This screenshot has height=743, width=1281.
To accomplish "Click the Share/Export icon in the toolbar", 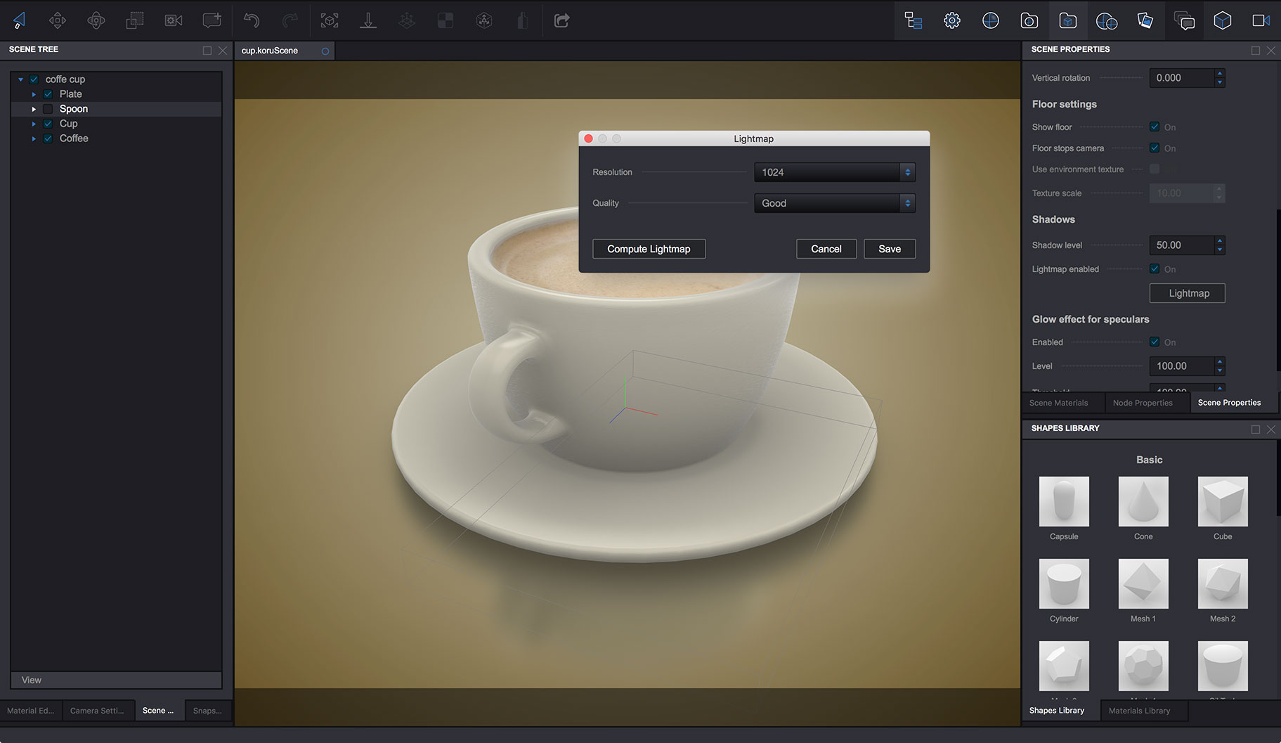I will [561, 20].
